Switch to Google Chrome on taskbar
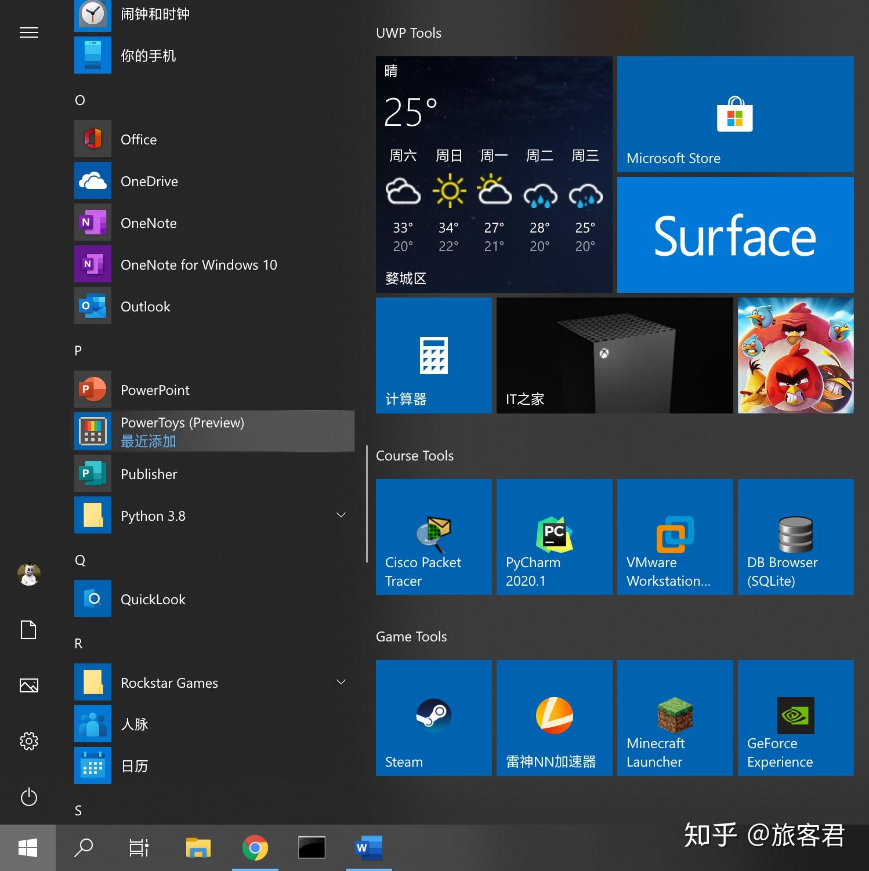Image resolution: width=869 pixels, height=871 pixels. point(255,848)
